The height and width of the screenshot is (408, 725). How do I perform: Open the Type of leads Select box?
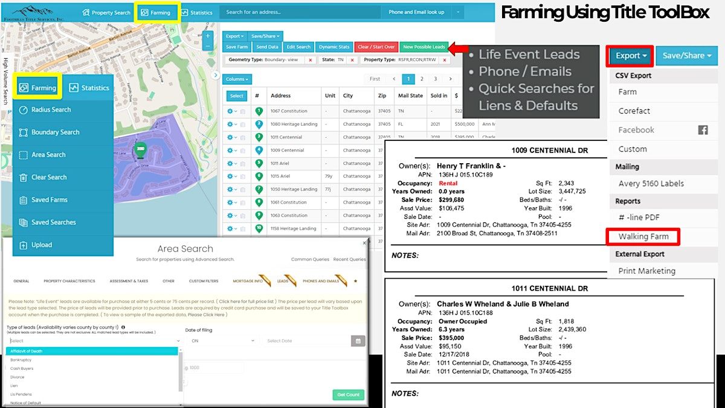click(93, 341)
